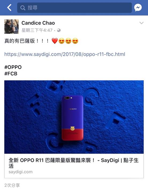Open the OPPO R11 phone preview image
Screen dimensions: 148x191
tap(74, 117)
